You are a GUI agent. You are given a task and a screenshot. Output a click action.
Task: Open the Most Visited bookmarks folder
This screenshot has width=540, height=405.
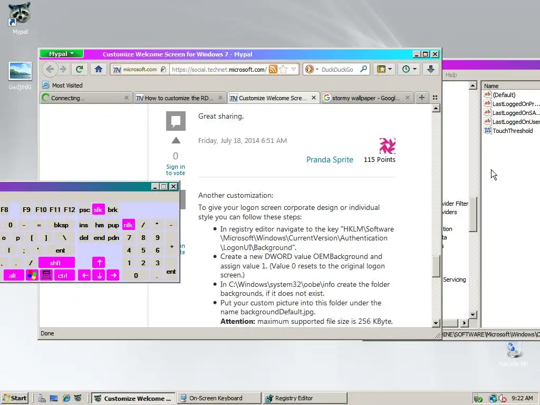pyautogui.click(x=62, y=85)
